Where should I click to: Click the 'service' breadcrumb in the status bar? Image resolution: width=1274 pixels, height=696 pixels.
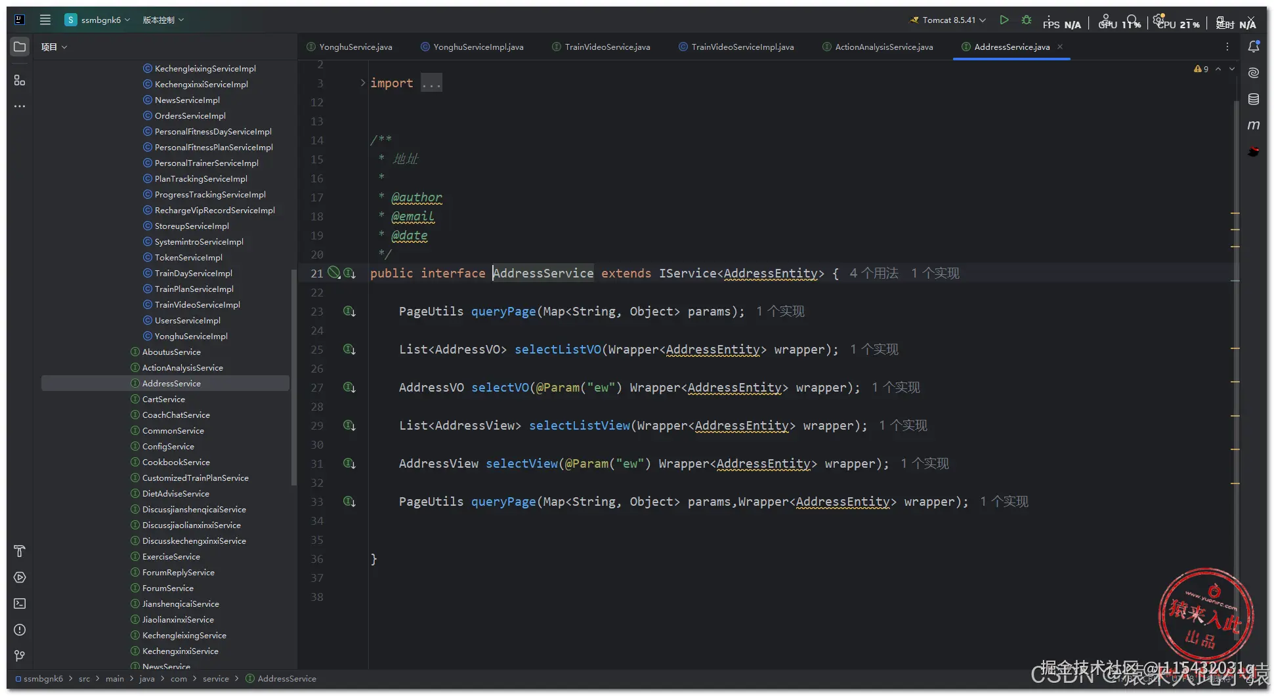pos(216,678)
